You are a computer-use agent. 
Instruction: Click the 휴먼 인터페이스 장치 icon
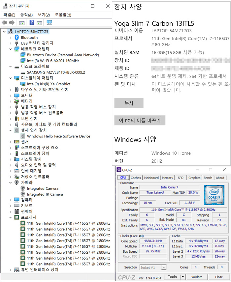point(16,269)
